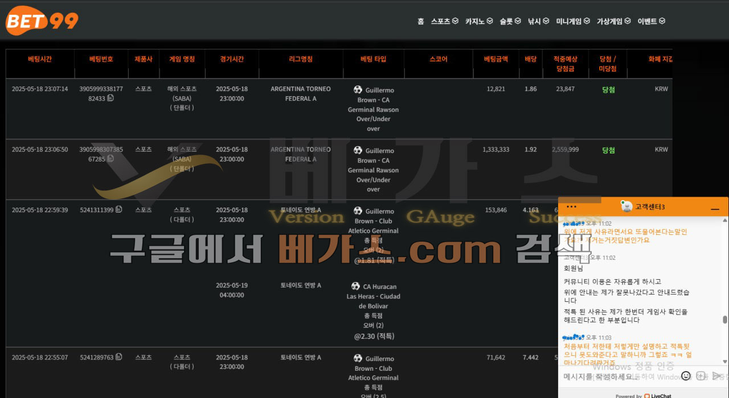Open the 미니게임 menu
Image resolution: width=729 pixels, height=398 pixels.
coord(573,21)
